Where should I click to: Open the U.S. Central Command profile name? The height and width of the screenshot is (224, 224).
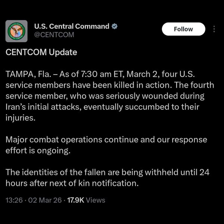point(72,27)
